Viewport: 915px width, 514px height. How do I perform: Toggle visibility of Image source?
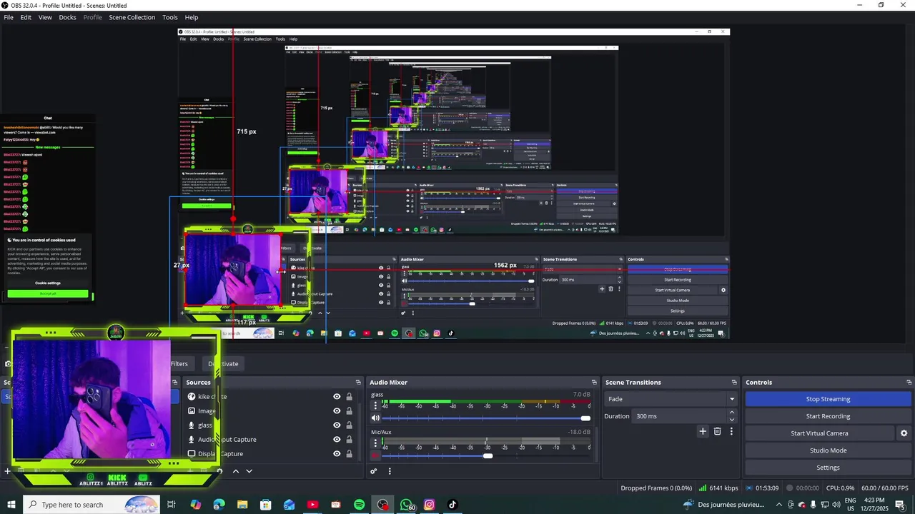[x=337, y=411]
